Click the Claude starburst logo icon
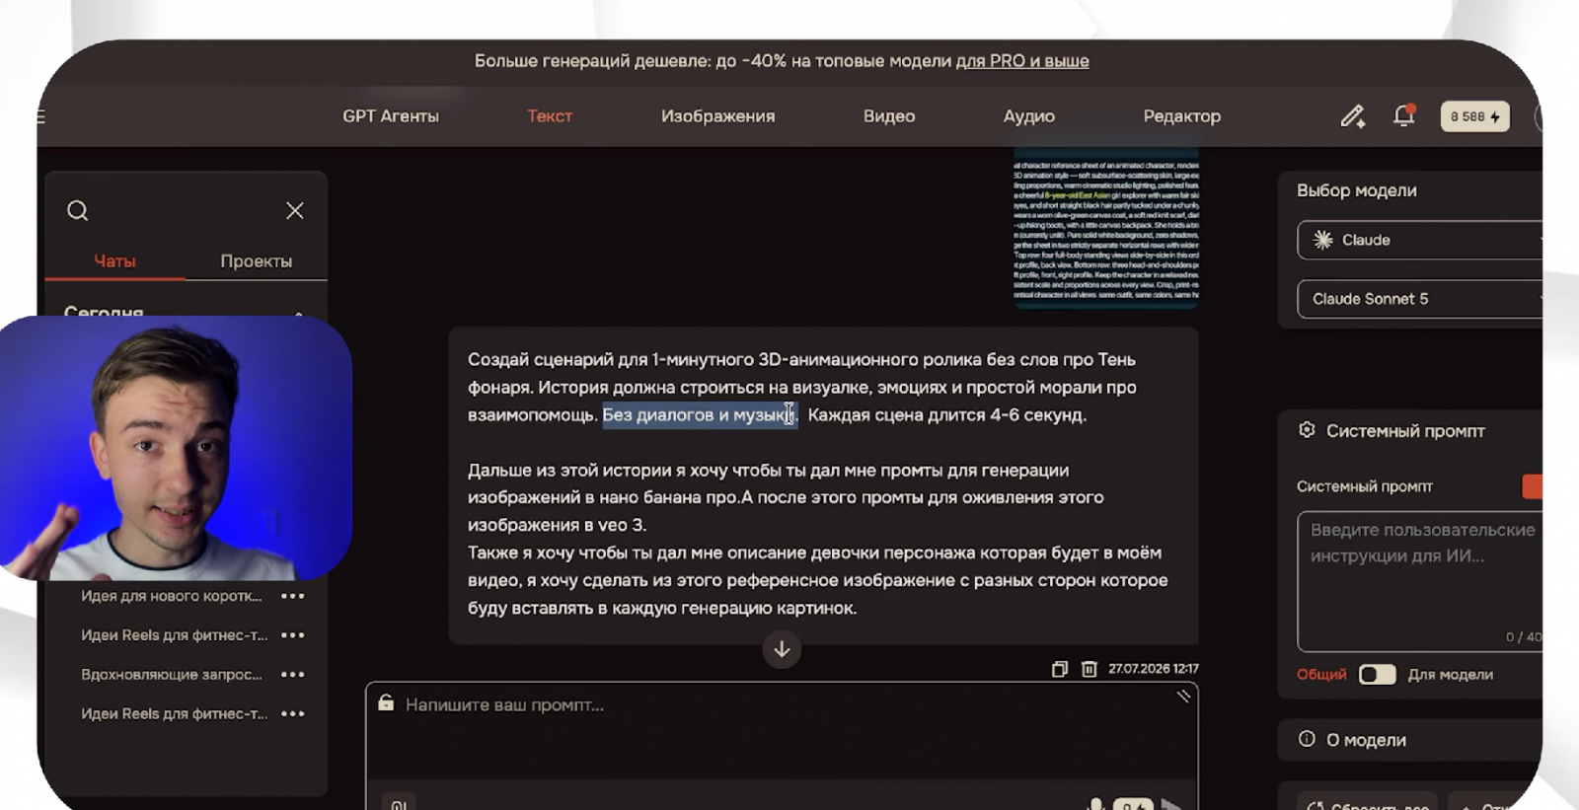Screen dimensions: 1579x810 click(1323, 240)
